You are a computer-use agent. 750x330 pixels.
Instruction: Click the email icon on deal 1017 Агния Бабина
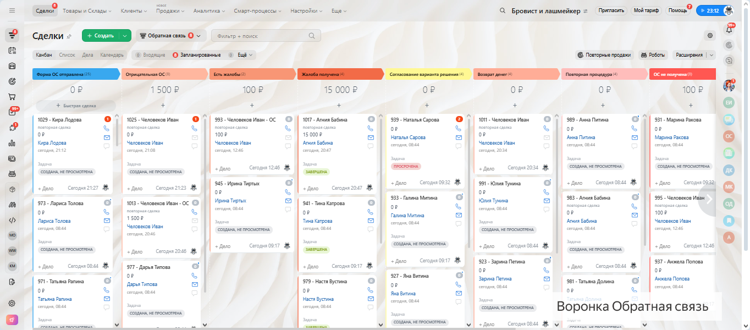(371, 137)
